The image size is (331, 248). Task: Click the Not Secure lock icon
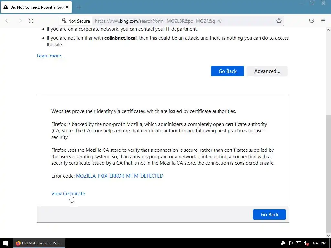(x=64, y=21)
